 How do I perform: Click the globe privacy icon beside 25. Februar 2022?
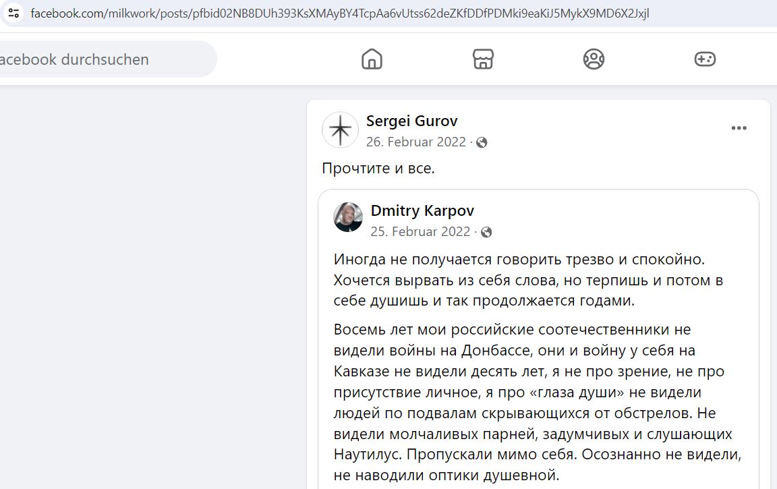pos(486,233)
